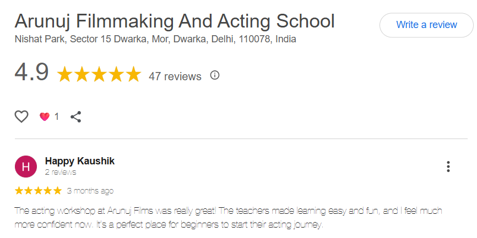Viewport: 477px width, 238px height.
Task: Open the Happy Kaushik reviewer profile name
Action: (80, 161)
